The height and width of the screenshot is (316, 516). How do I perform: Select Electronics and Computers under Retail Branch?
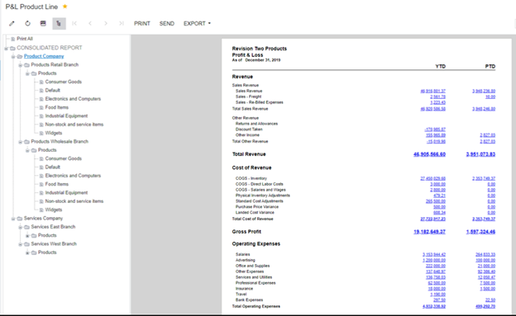(73, 99)
